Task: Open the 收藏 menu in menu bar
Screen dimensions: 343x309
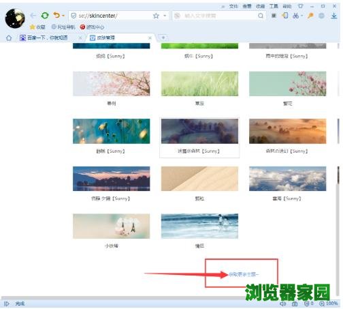Action: click(x=260, y=6)
